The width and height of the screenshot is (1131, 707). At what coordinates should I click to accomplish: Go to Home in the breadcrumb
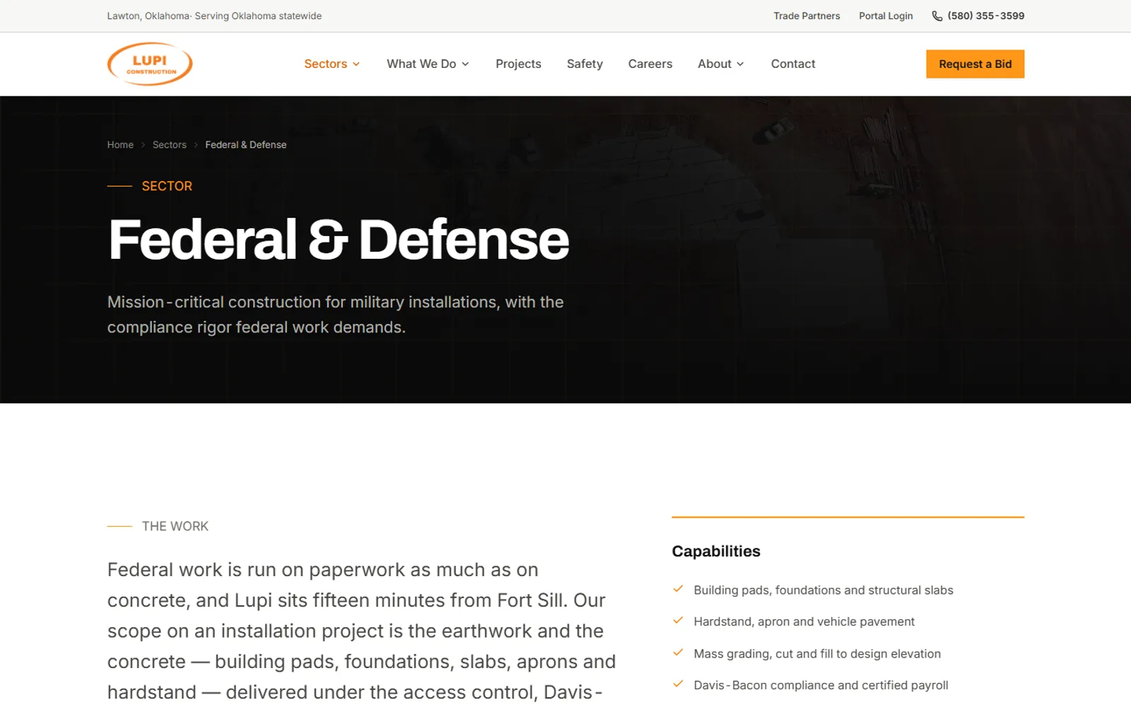(120, 144)
